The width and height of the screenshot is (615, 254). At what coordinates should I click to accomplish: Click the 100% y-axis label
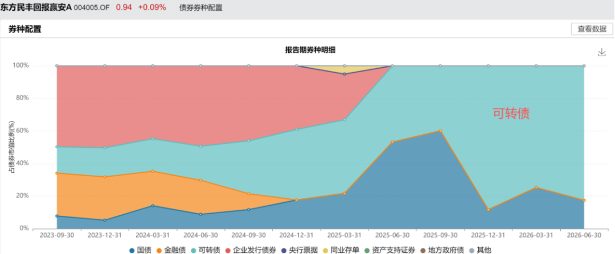(x=21, y=65)
